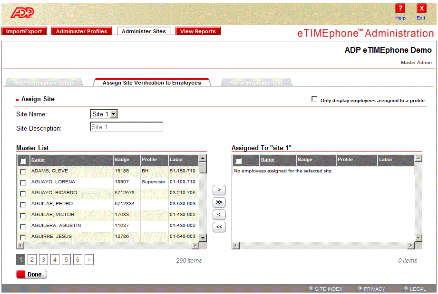The image size is (438, 294).
Task: Check the box for AGUILAR, PEDRO
Action: point(23,204)
